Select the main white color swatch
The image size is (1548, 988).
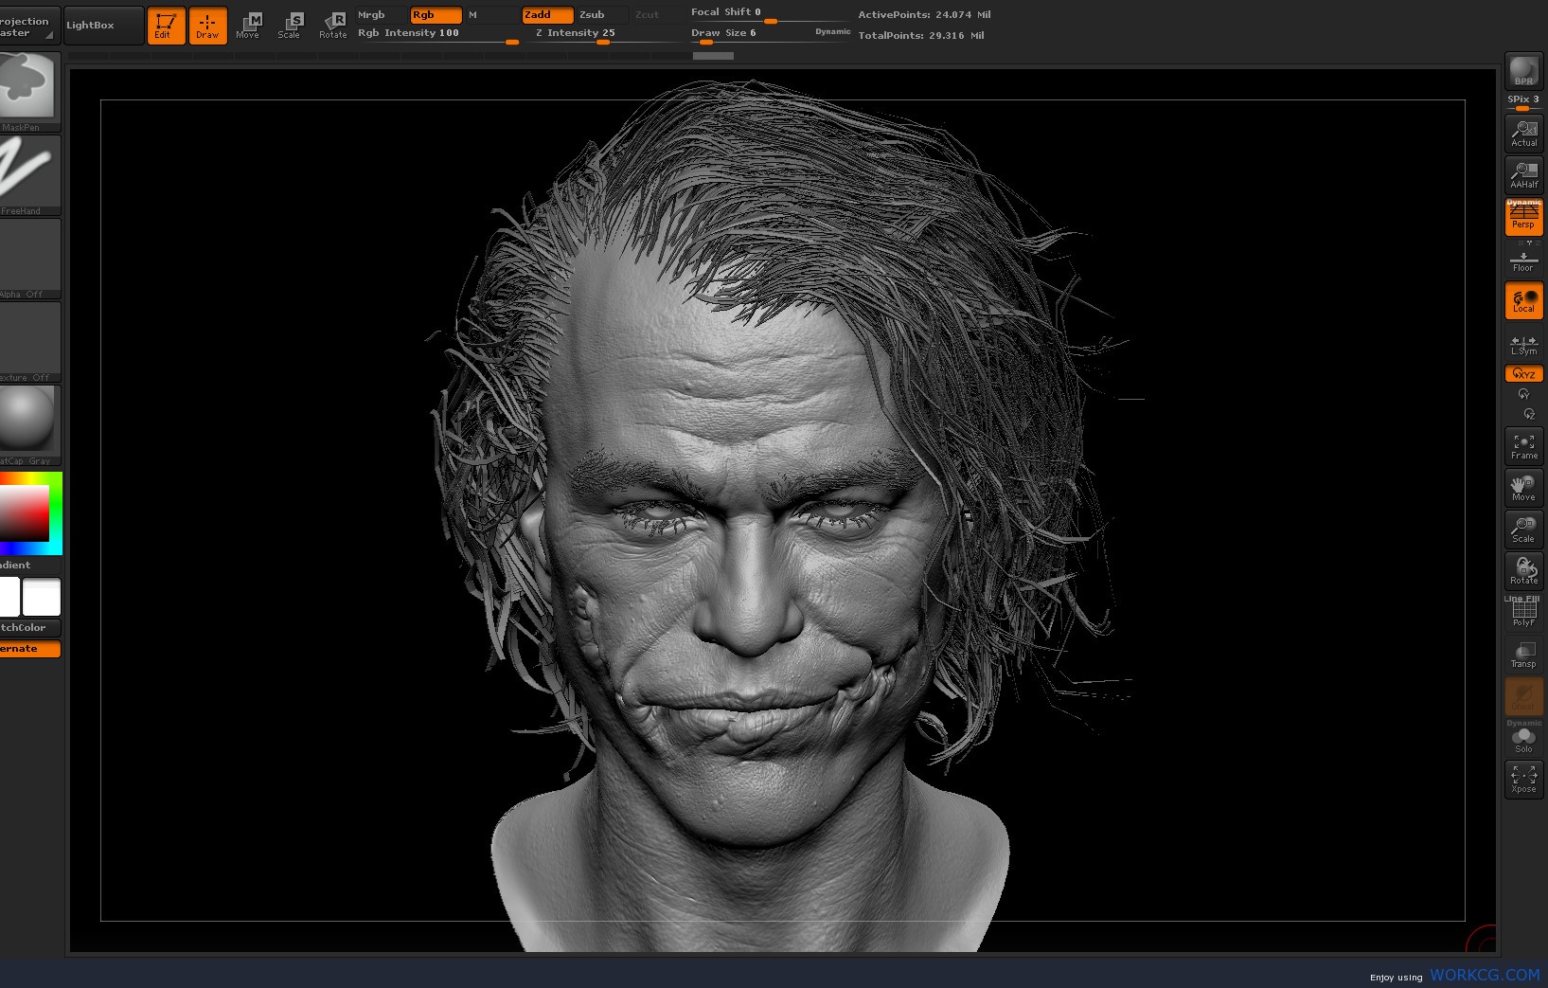tap(42, 597)
